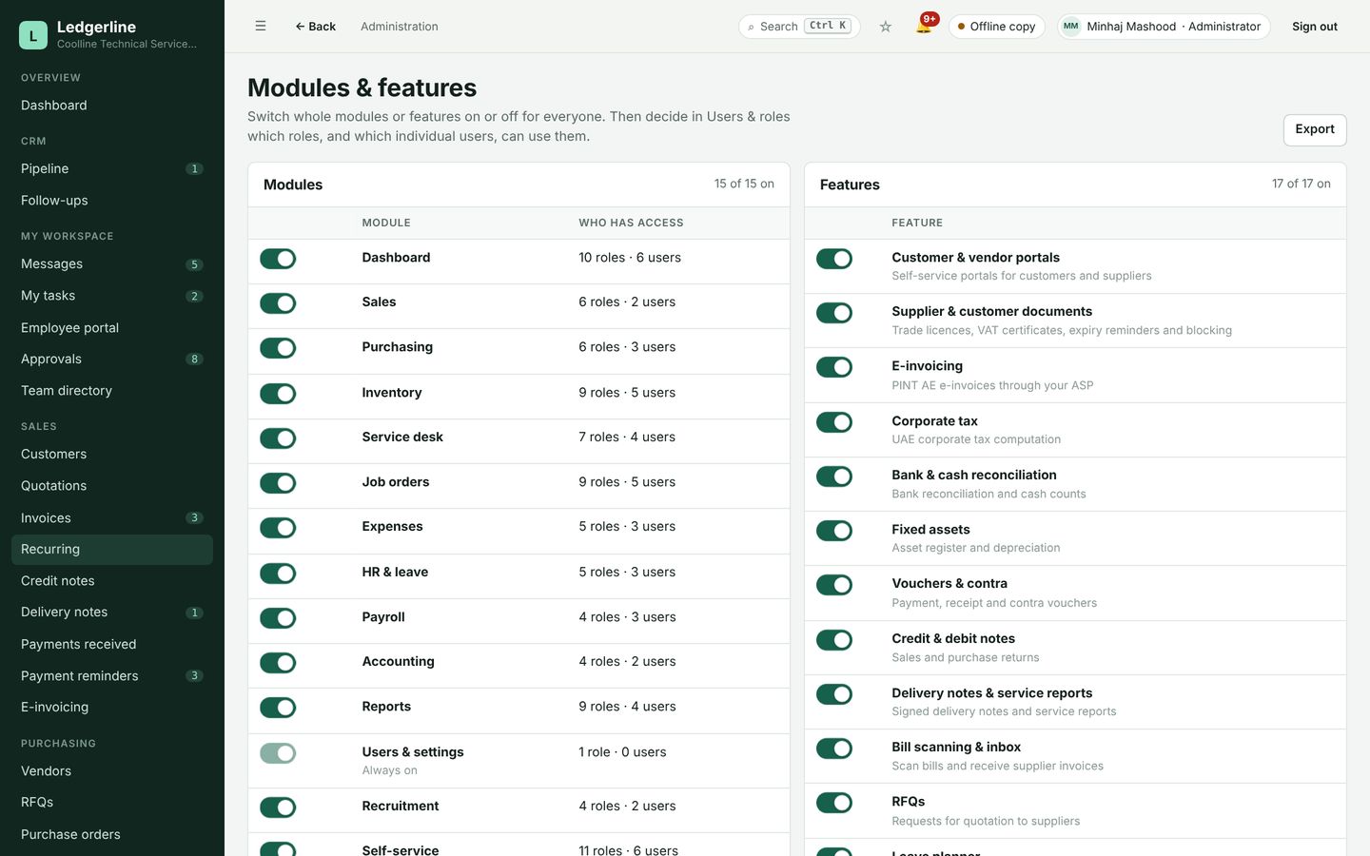Click the star favorite icon

click(886, 27)
